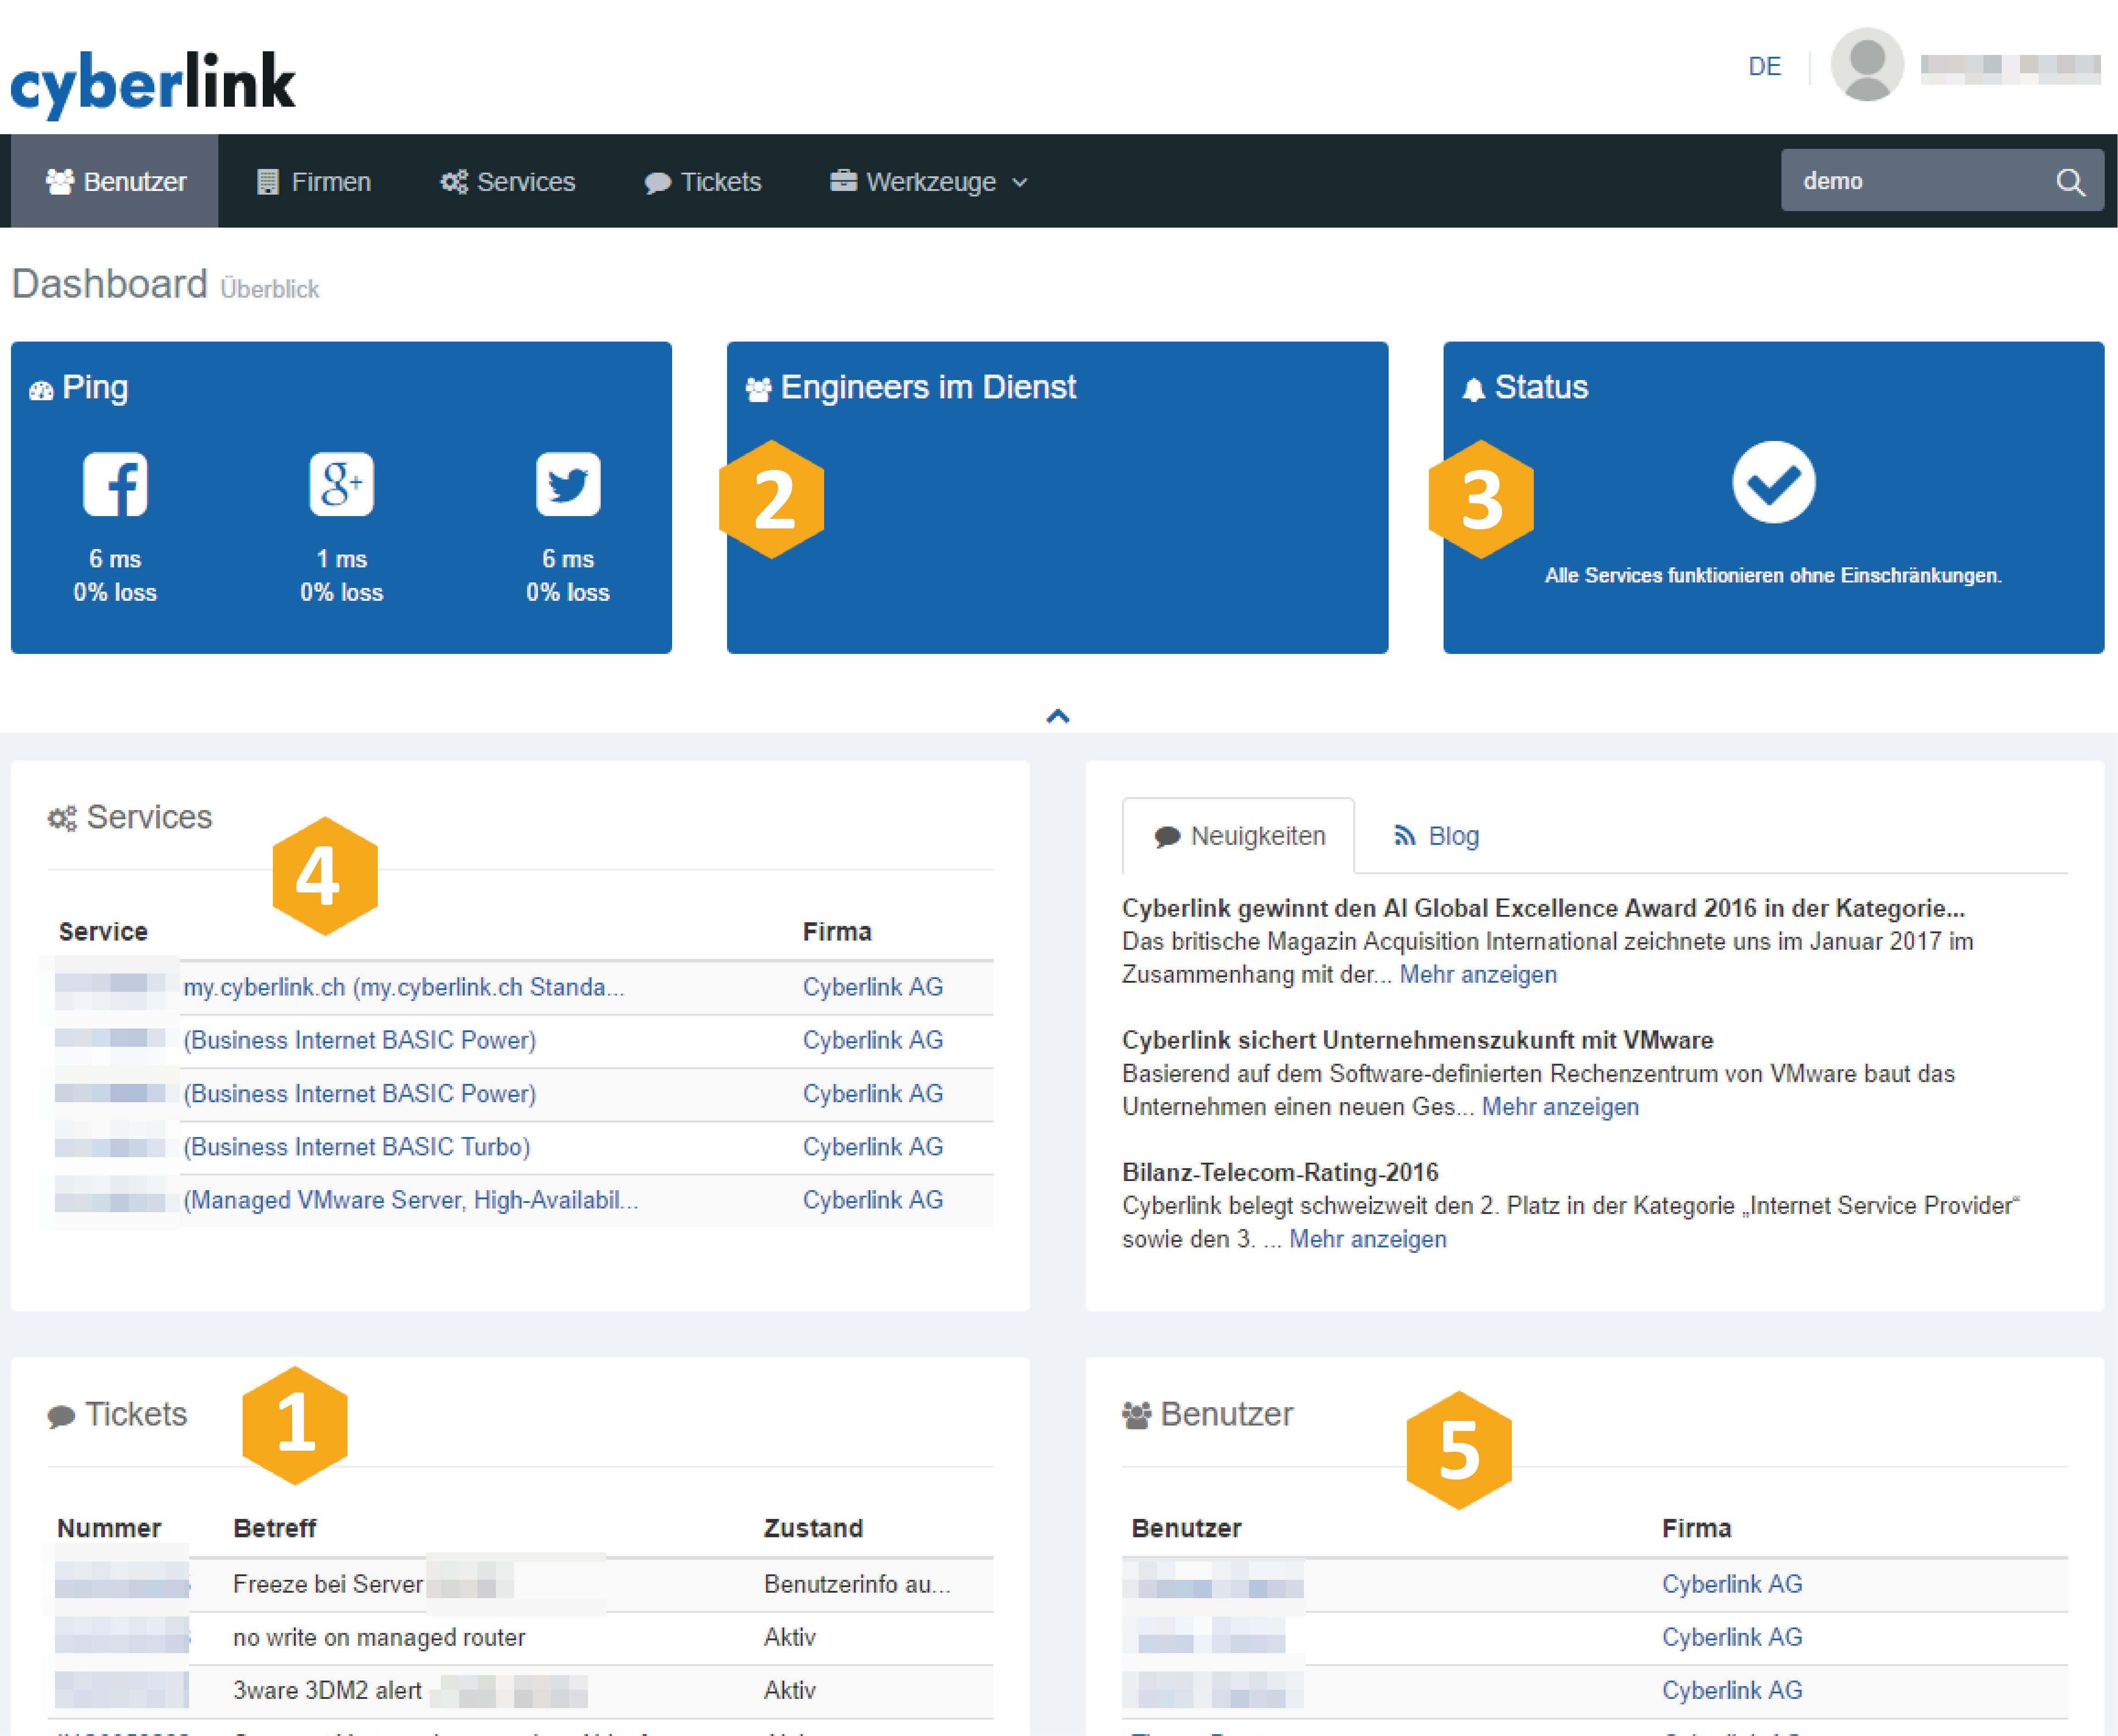This screenshot has width=2118, height=1736.
Task: Go to Services in the navigation bar
Action: tap(508, 181)
